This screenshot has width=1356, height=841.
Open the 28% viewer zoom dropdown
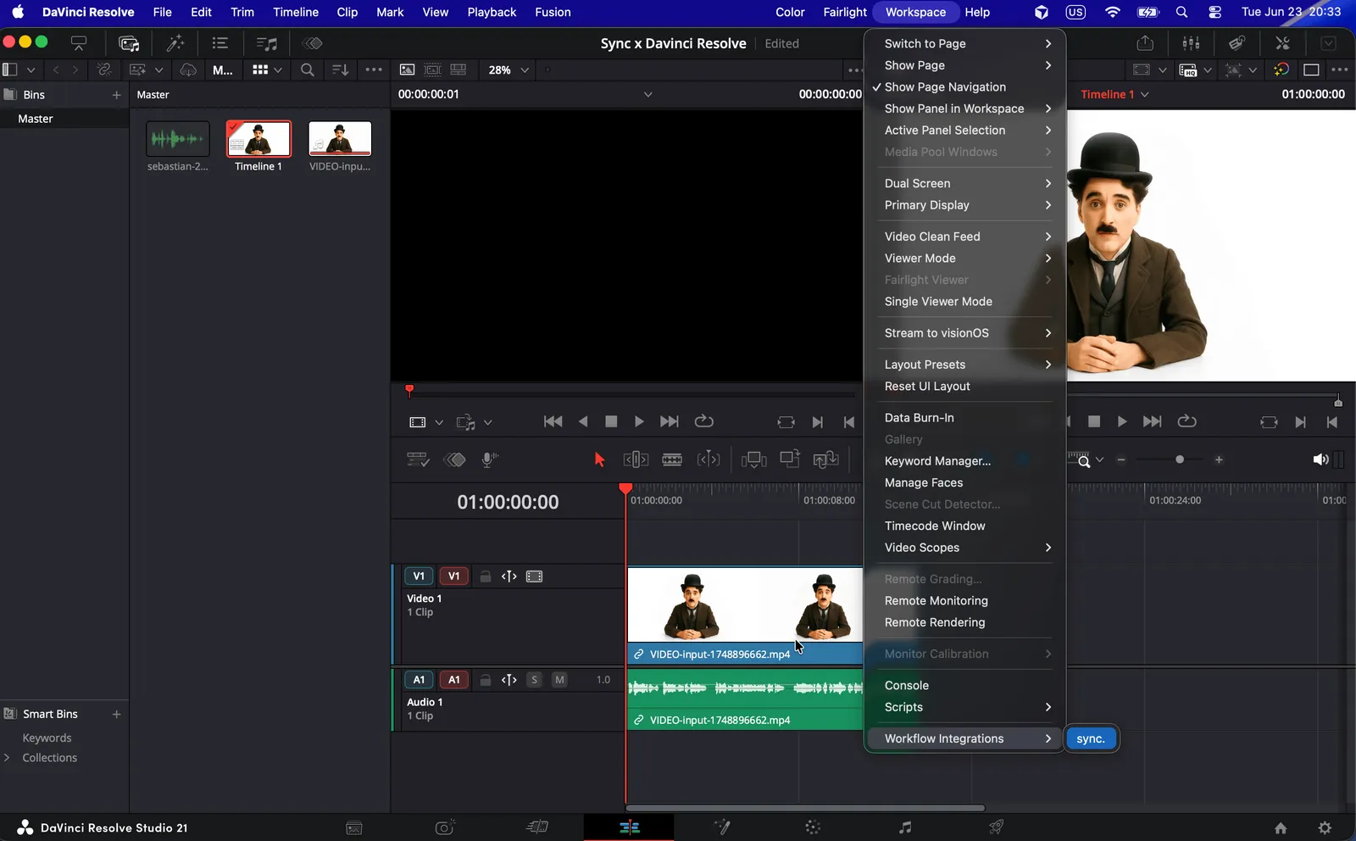tap(508, 70)
